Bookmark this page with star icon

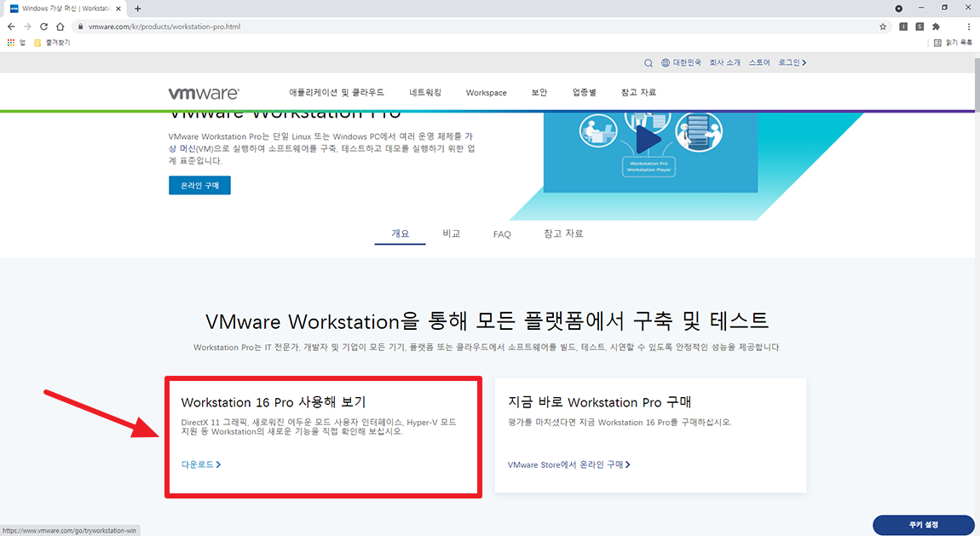883,26
